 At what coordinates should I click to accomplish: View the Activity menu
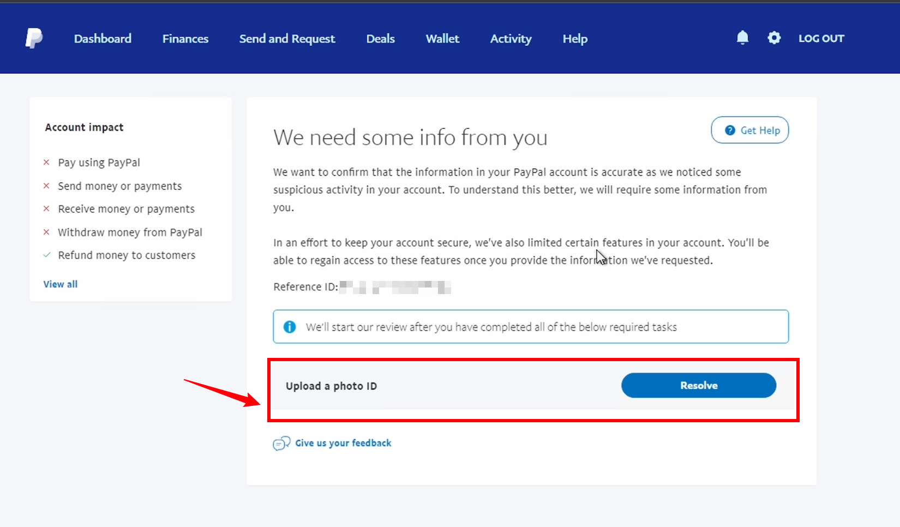[x=511, y=39]
